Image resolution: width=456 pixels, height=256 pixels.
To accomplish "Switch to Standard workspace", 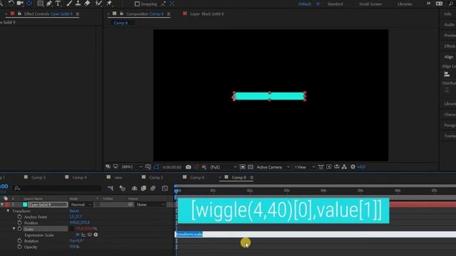I will (x=335, y=4).
